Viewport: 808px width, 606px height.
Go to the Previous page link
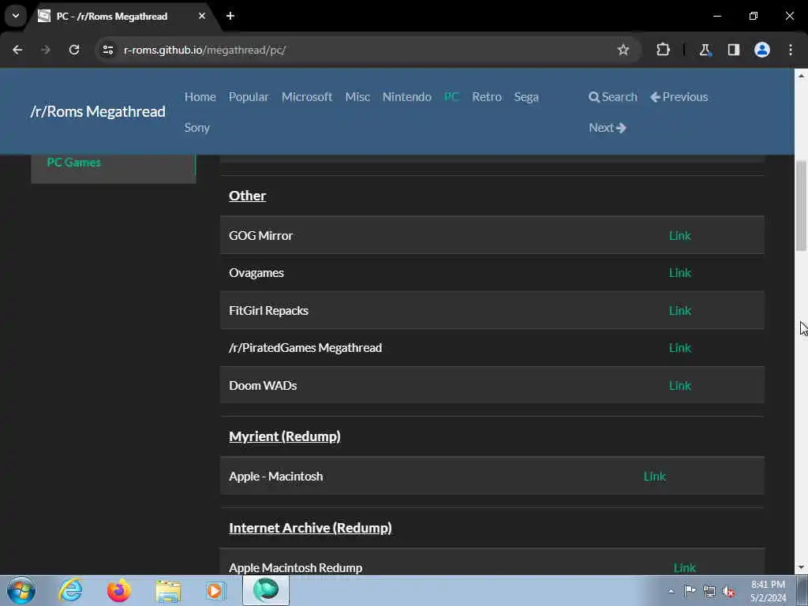679,97
